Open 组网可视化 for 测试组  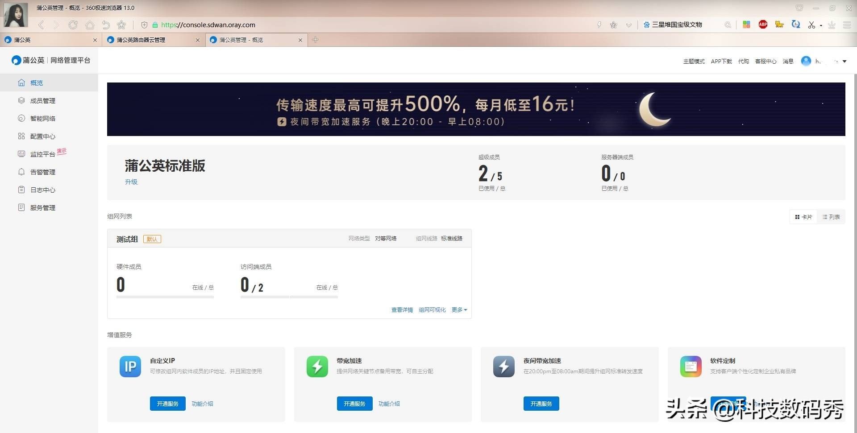coord(432,310)
